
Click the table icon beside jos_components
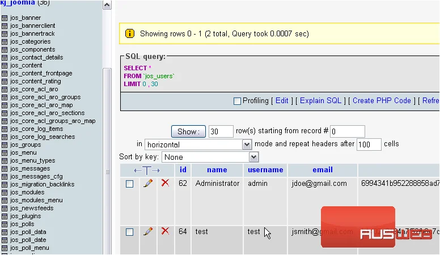[5, 50]
